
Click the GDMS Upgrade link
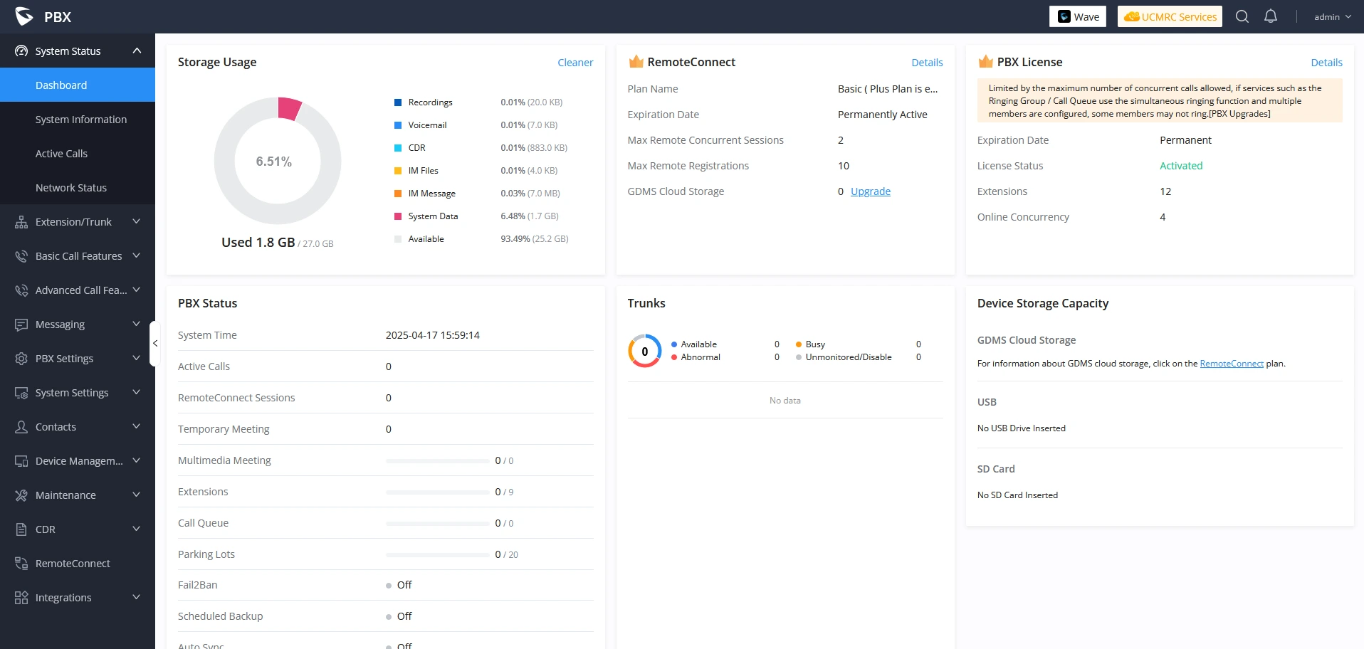click(x=871, y=191)
